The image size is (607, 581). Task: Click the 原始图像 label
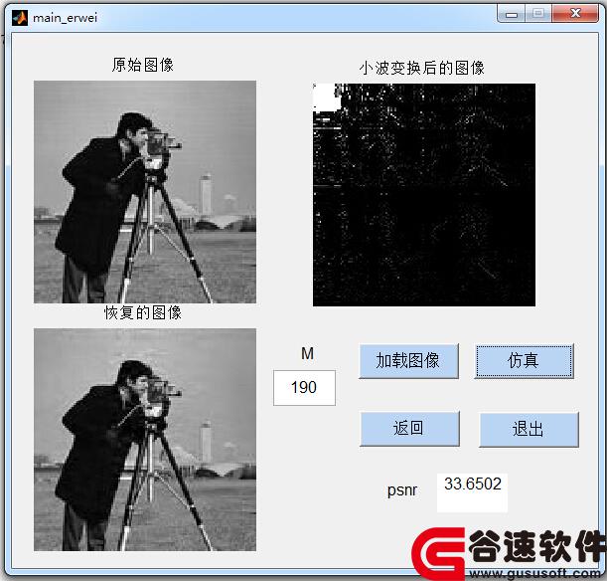tap(143, 65)
